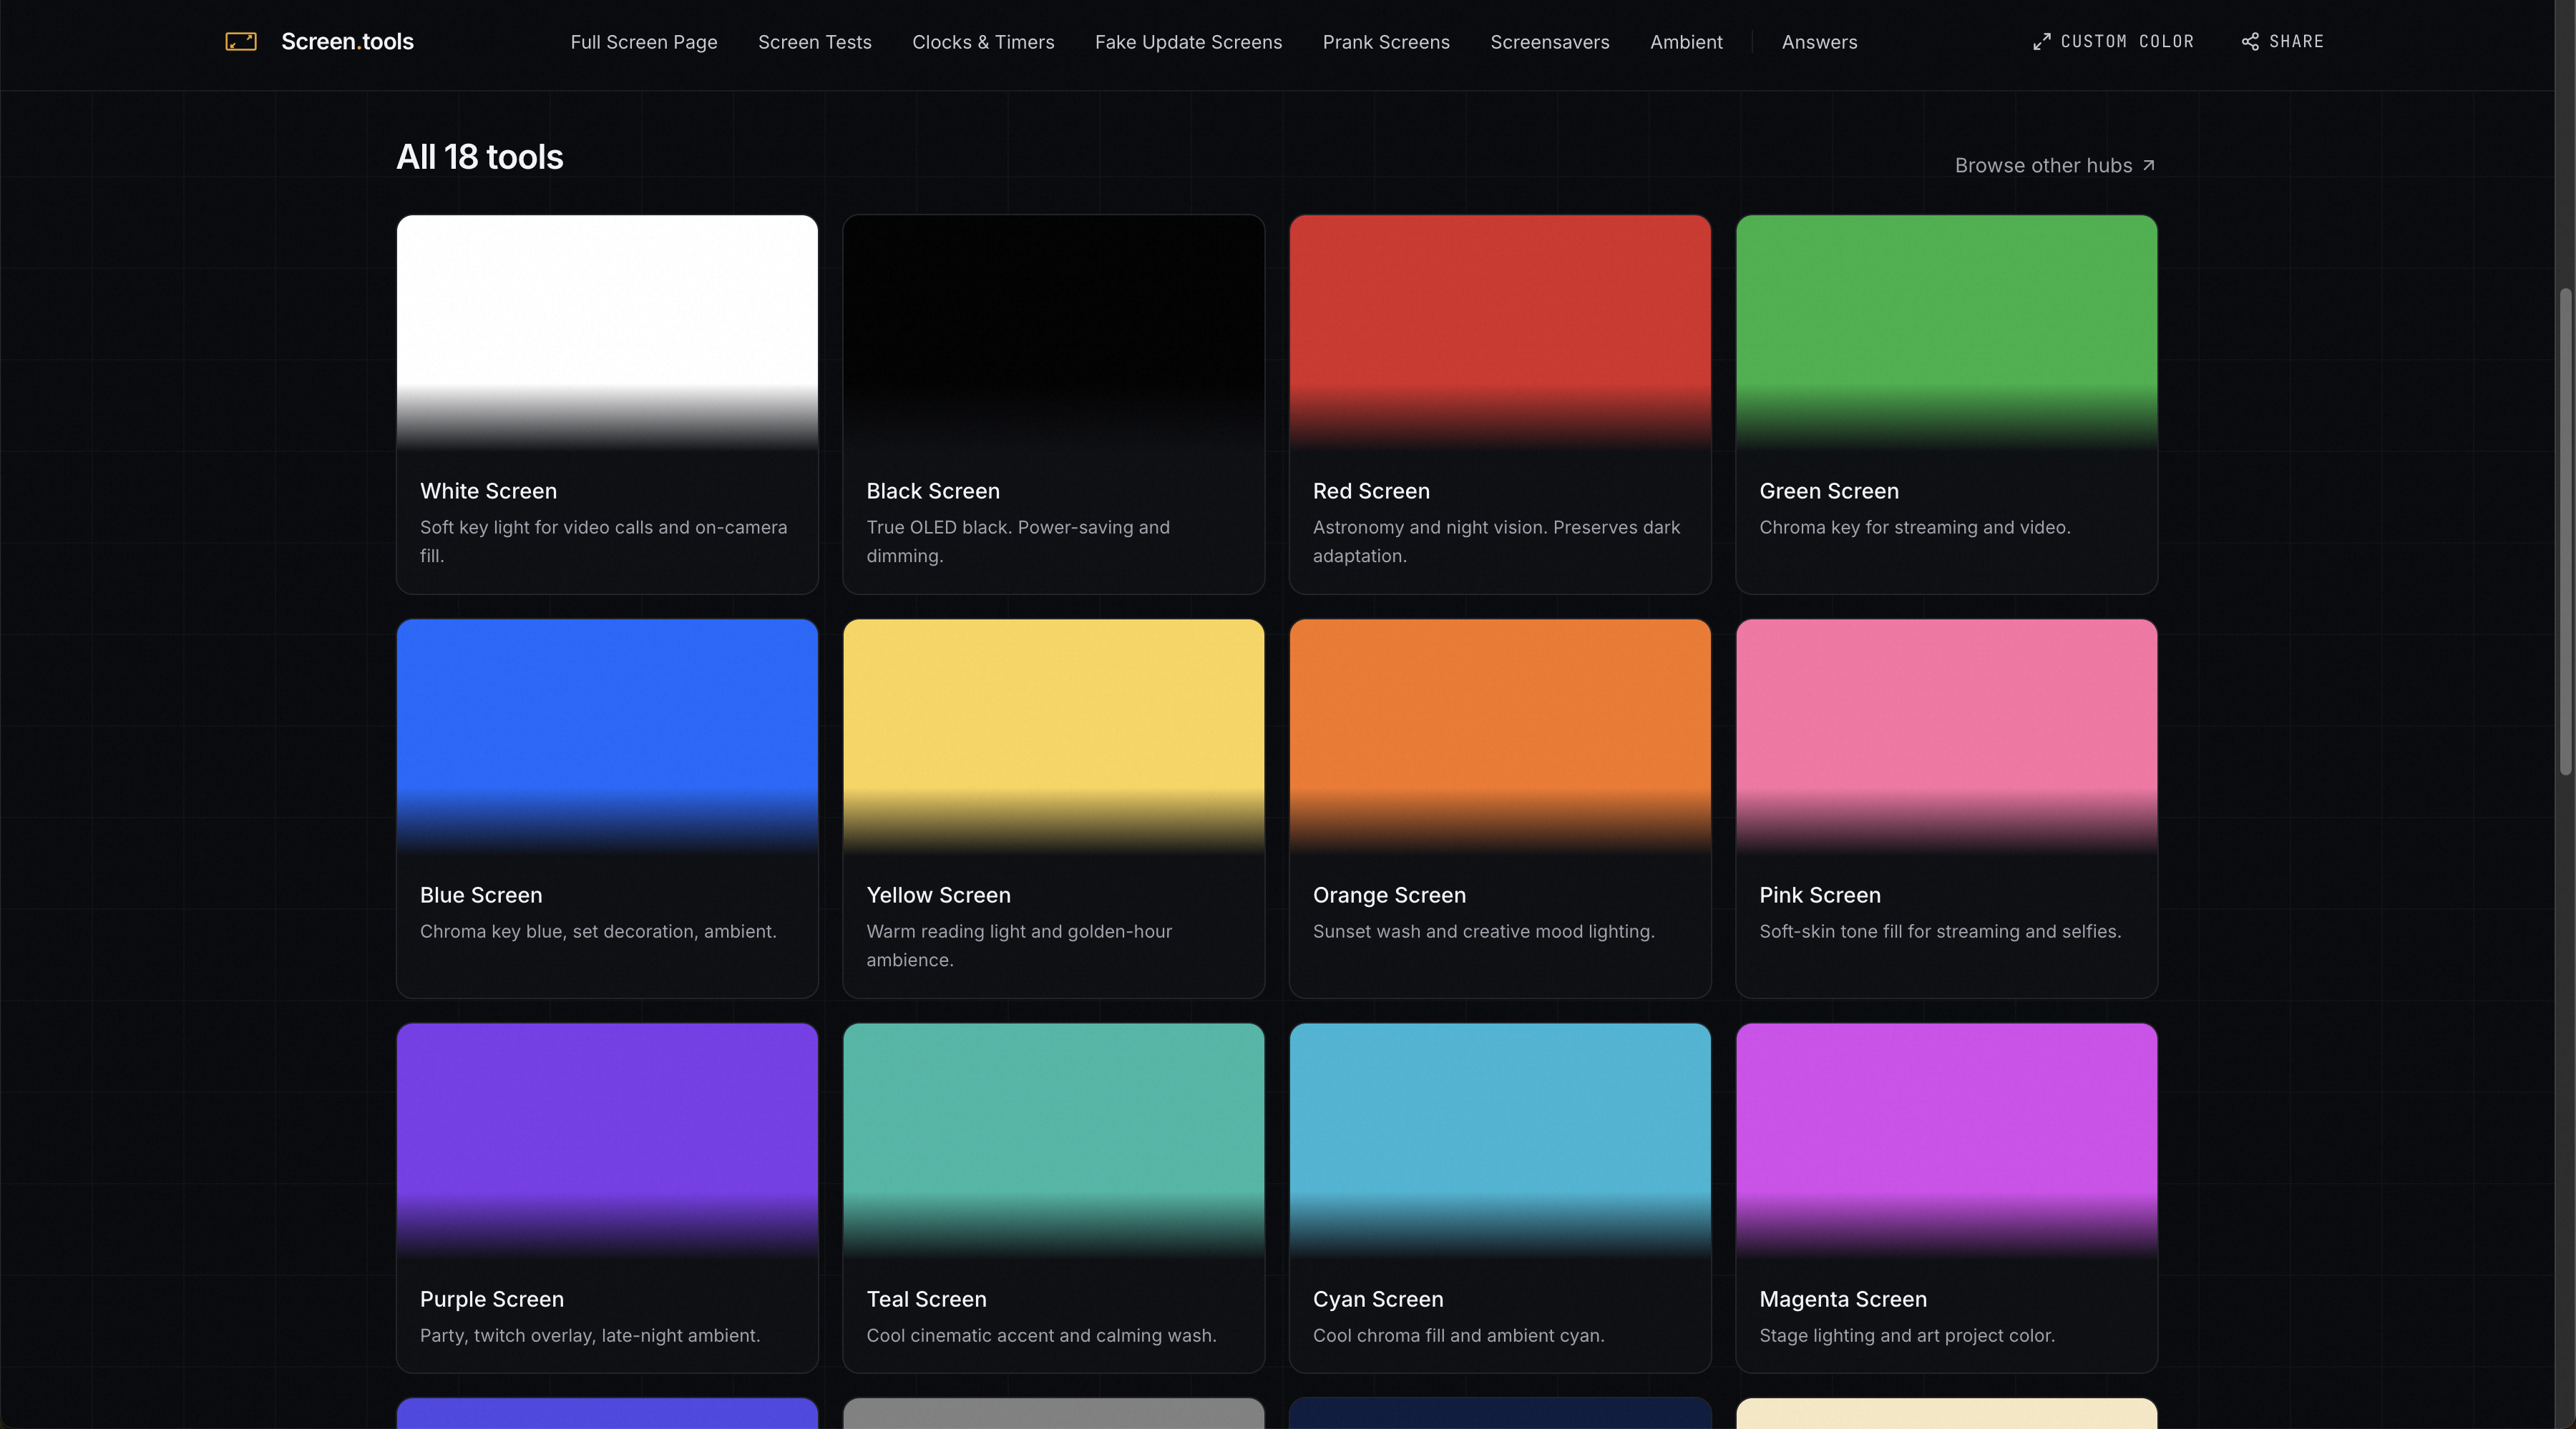Image resolution: width=2576 pixels, height=1429 pixels.
Task: Click 'Soft-skin tone fill for streaming' text
Action: [1940, 931]
